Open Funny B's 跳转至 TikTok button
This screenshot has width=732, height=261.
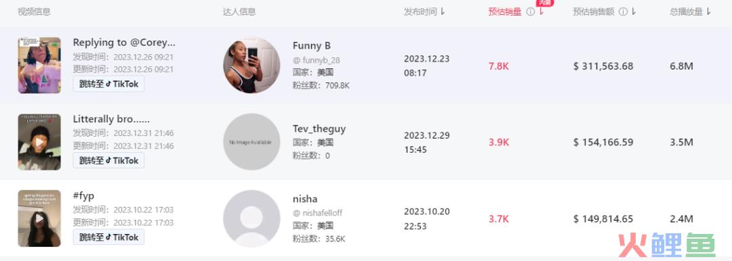pyautogui.click(x=108, y=84)
